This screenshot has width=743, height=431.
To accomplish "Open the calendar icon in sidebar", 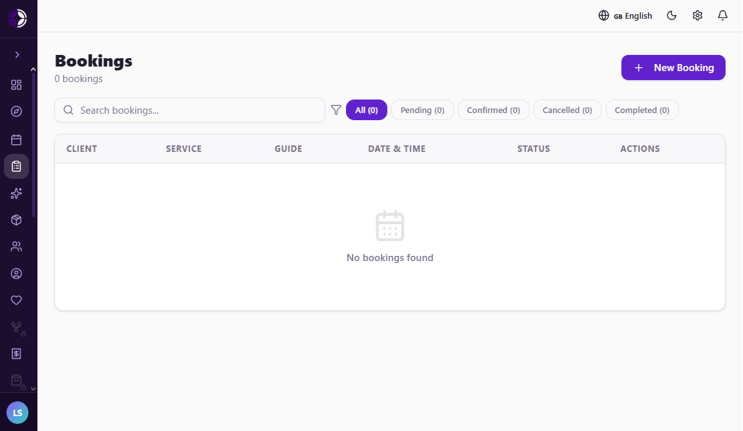I will pos(16,140).
